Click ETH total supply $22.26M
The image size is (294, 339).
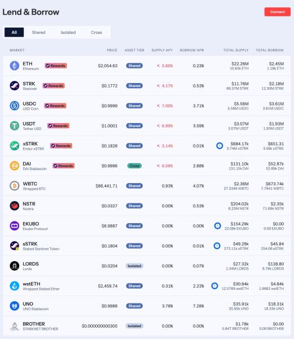[240, 64]
